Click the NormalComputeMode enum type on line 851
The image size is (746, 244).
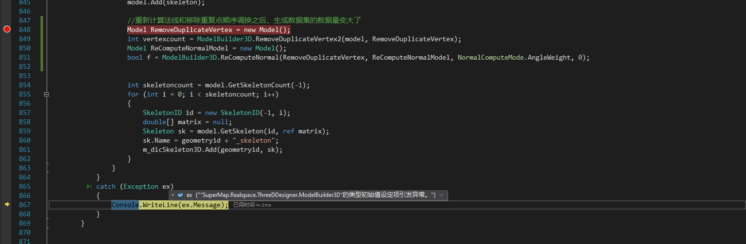492,57
